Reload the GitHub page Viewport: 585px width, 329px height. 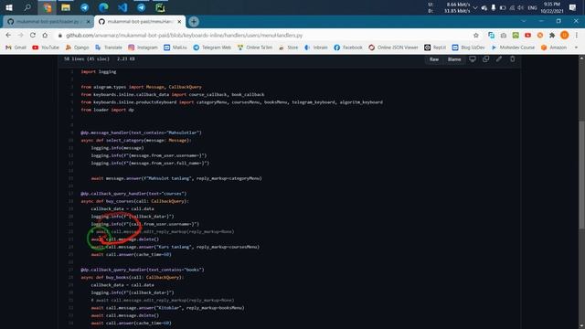pyautogui.click(x=33, y=35)
